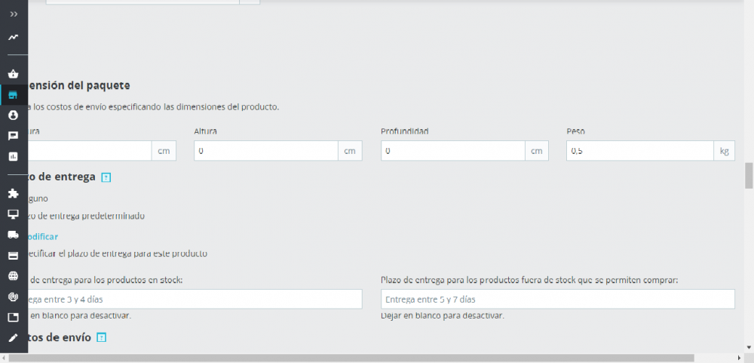Open the Design monitor icon
The image size is (754, 363).
[14, 214]
